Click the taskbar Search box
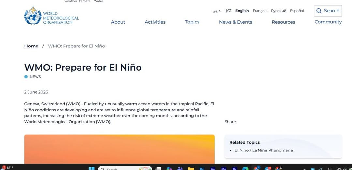Viewport: 352px width, 170px height. (125, 168)
